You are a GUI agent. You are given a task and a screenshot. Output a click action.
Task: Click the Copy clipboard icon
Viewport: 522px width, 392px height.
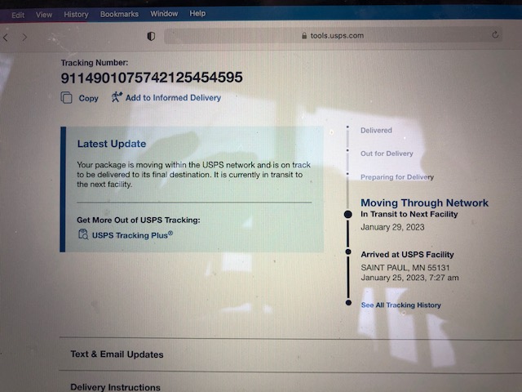(66, 98)
